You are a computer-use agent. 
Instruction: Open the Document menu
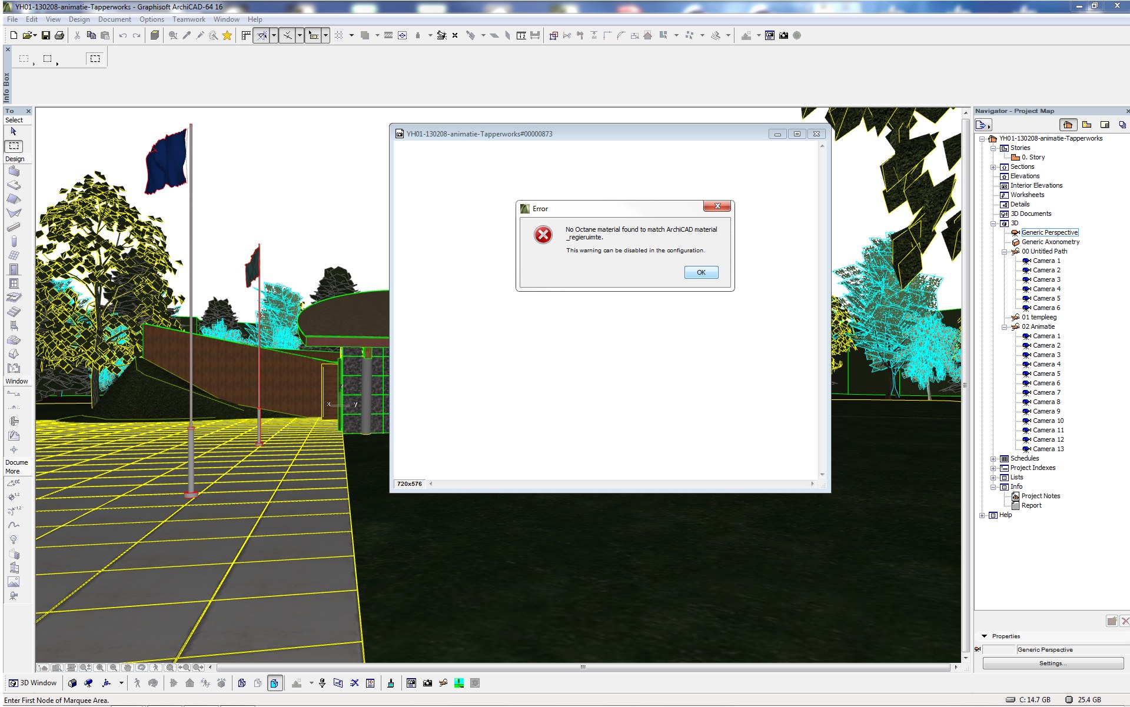[x=114, y=19]
